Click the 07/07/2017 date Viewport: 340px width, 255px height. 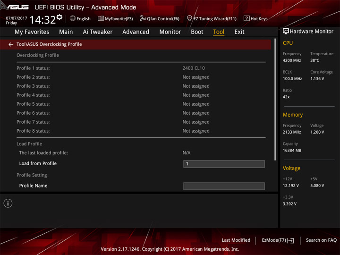click(x=17, y=18)
